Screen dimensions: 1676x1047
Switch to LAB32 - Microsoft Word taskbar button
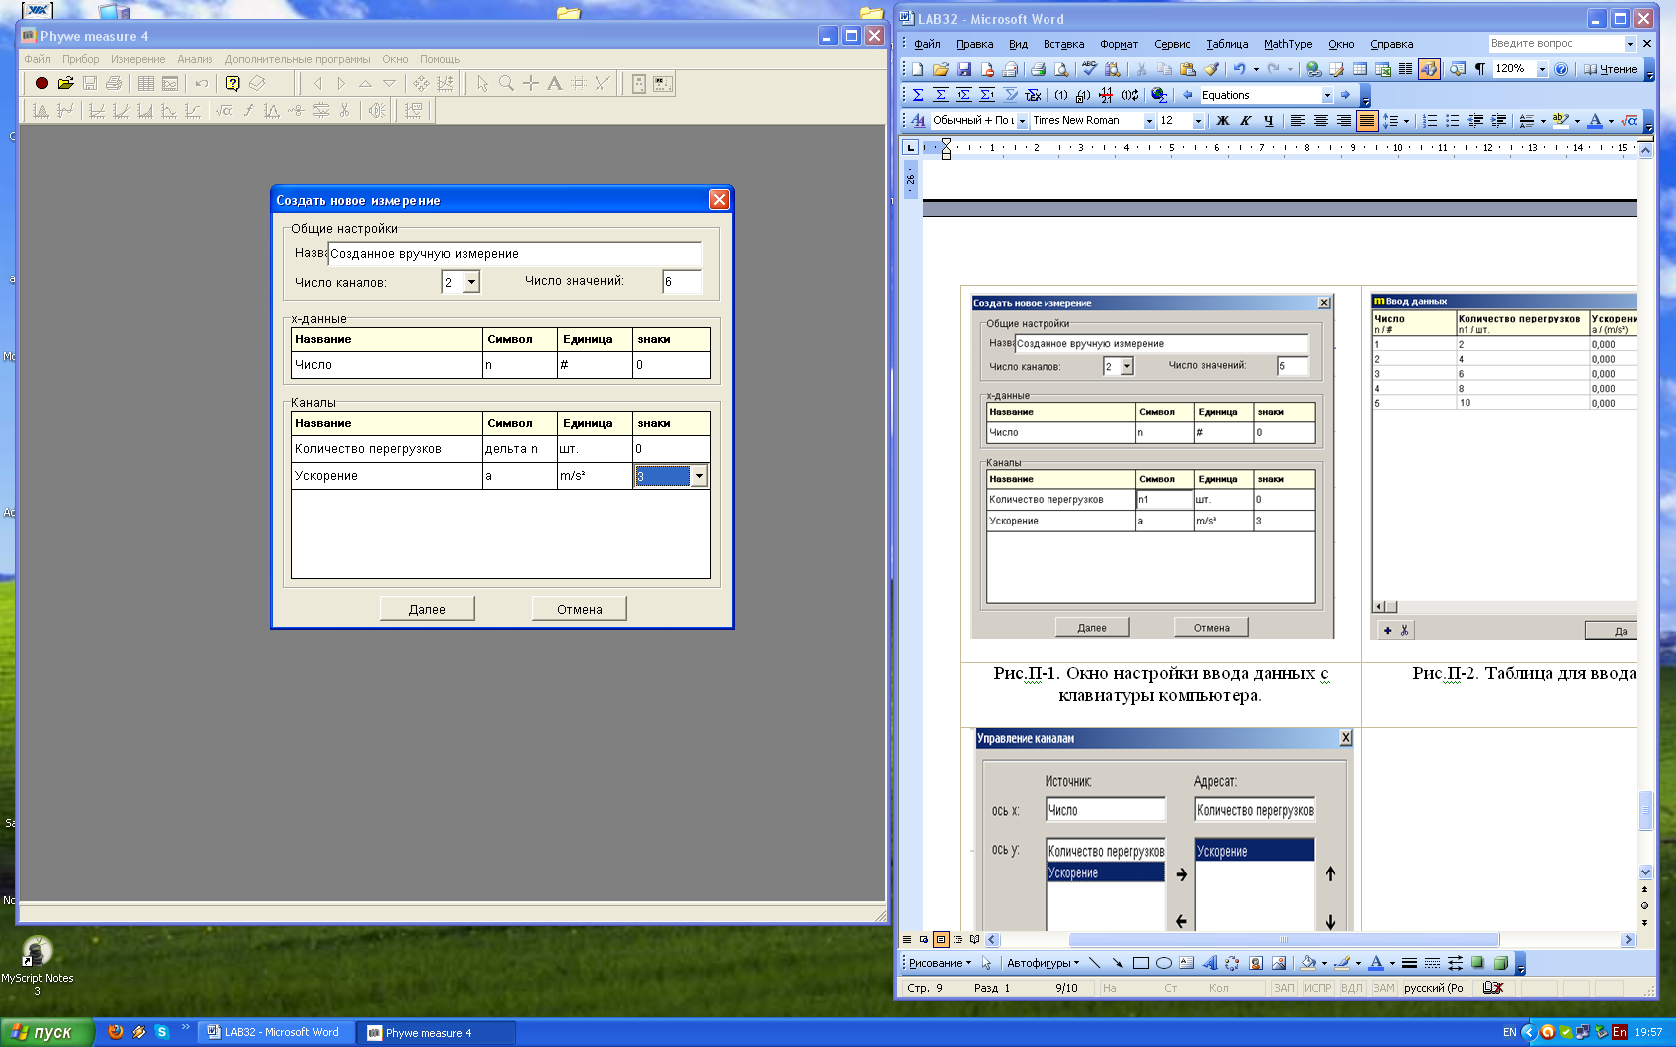276,1032
